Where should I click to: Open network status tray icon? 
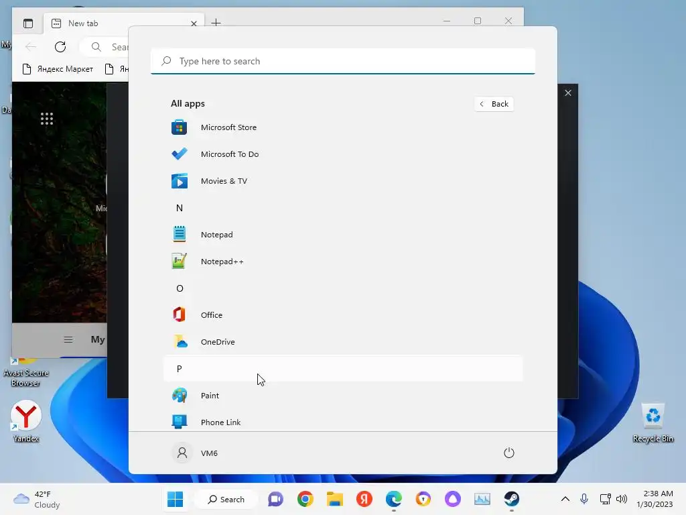pos(605,499)
